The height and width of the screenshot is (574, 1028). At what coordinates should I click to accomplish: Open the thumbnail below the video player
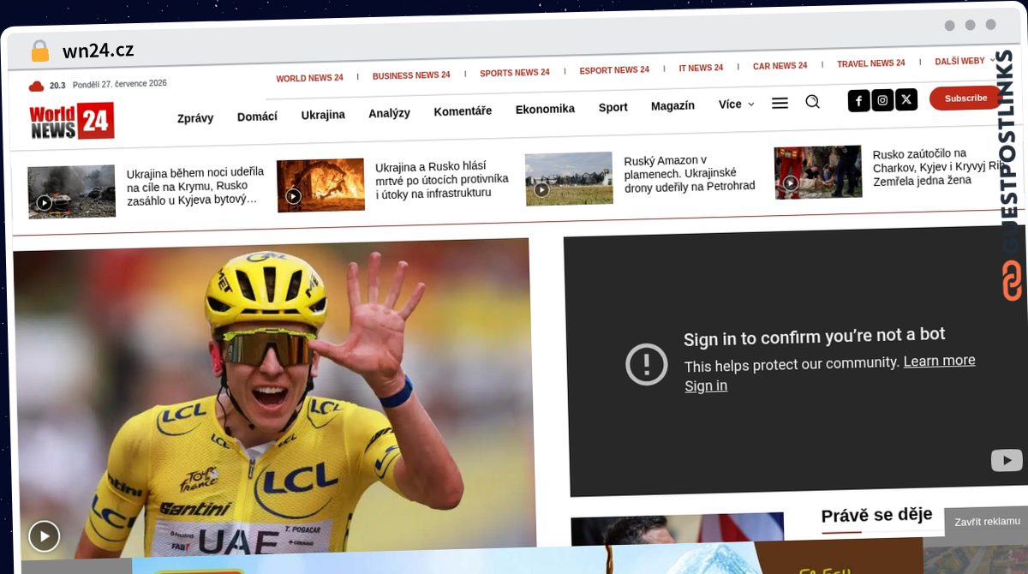click(677, 529)
